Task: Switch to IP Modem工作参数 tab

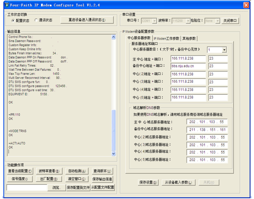Action: pos(167,39)
